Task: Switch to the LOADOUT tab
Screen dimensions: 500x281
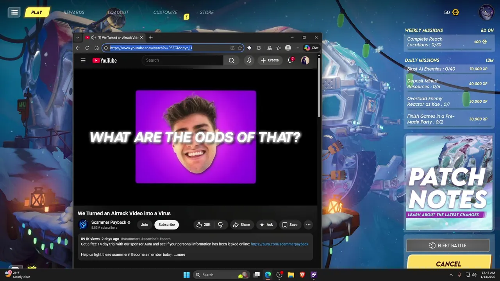Action: pyautogui.click(x=118, y=12)
